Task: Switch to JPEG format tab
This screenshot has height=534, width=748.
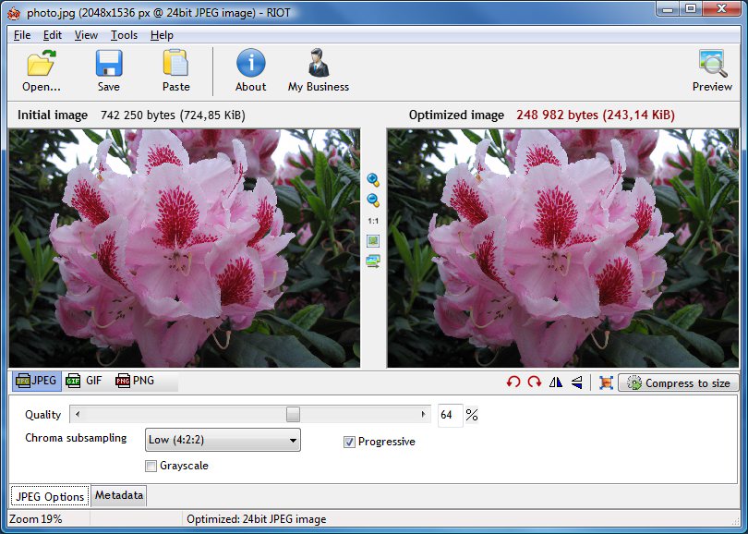Action: [37, 381]
